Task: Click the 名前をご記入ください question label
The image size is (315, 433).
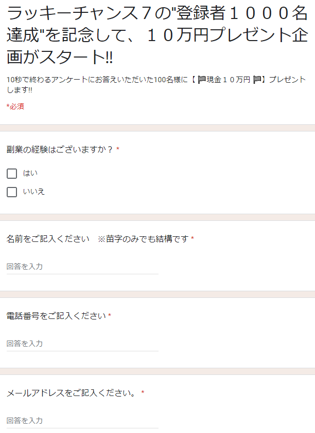Action: [x=48, y=239]
